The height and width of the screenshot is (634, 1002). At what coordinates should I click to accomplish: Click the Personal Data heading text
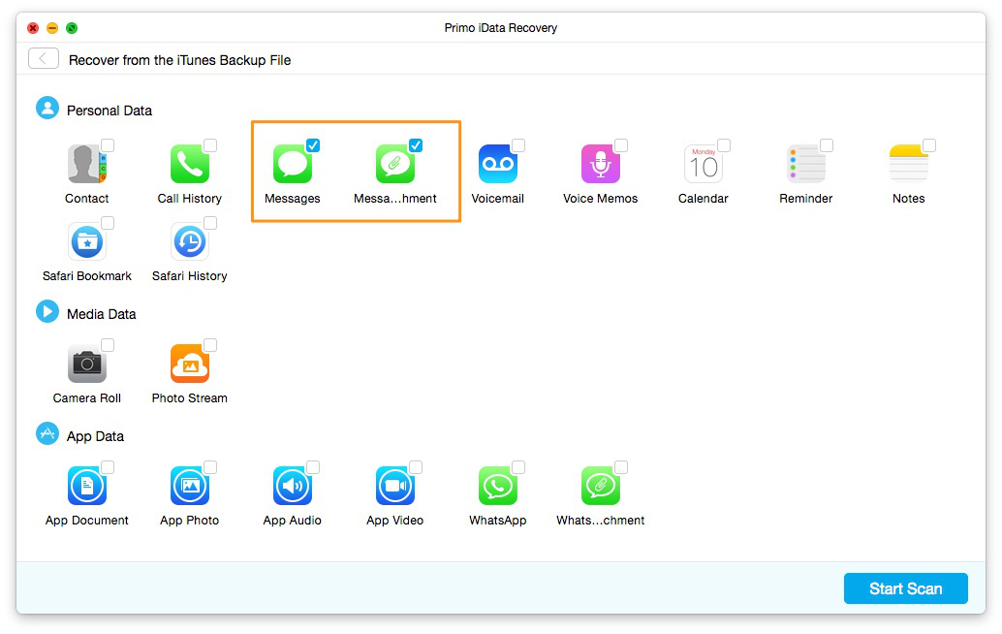[110, 111]
